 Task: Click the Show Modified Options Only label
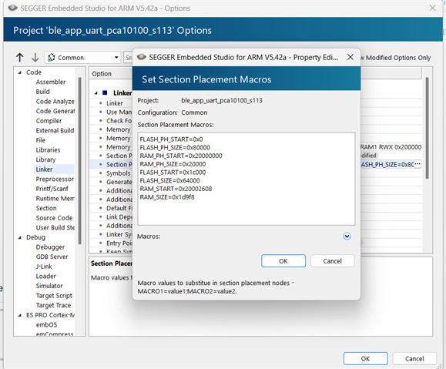396,58
